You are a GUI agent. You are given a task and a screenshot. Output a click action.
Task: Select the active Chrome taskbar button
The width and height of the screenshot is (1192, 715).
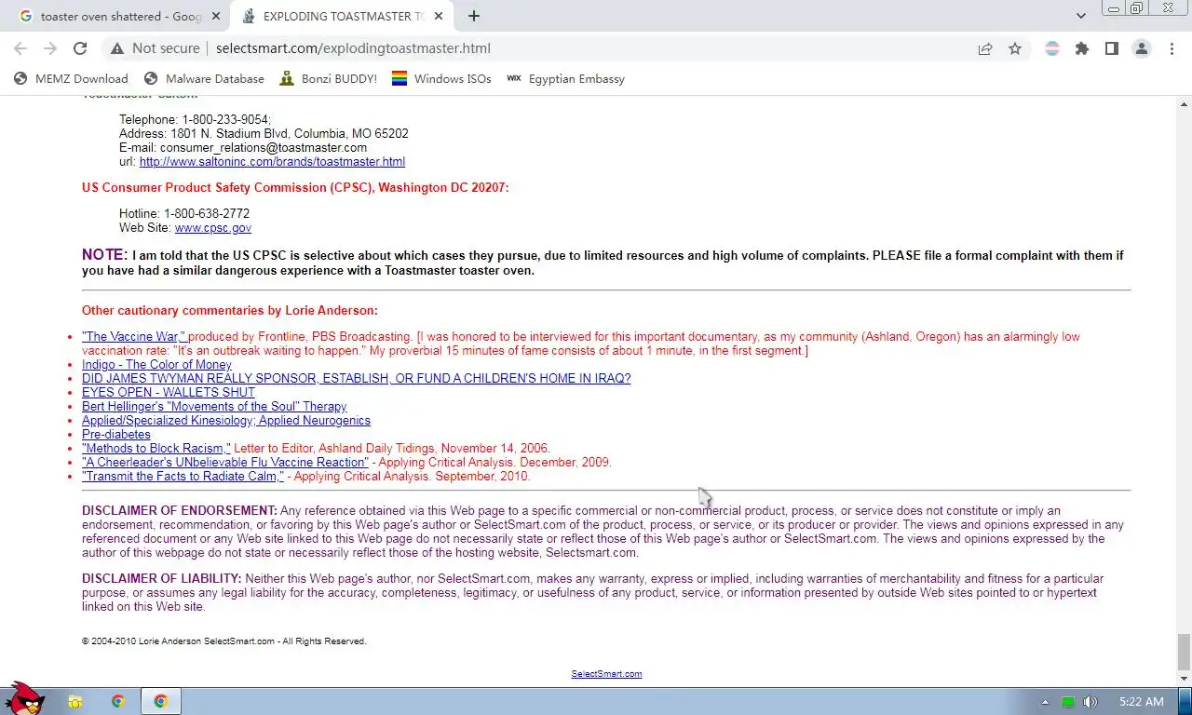coord(161,702)
